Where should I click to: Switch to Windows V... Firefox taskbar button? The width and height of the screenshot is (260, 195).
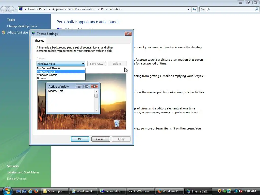tap(169, 191)
